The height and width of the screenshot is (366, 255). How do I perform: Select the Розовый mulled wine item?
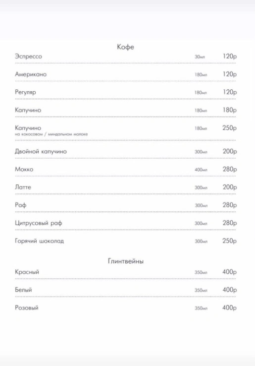[x=27, y=308]
